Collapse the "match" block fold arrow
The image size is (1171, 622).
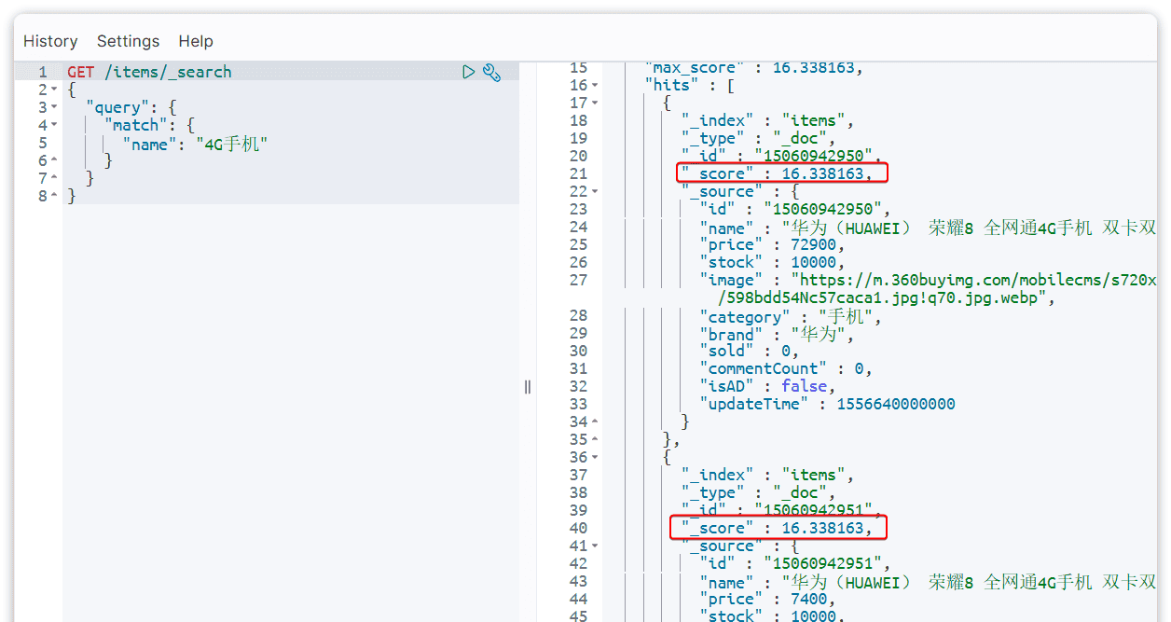[54, 126]
